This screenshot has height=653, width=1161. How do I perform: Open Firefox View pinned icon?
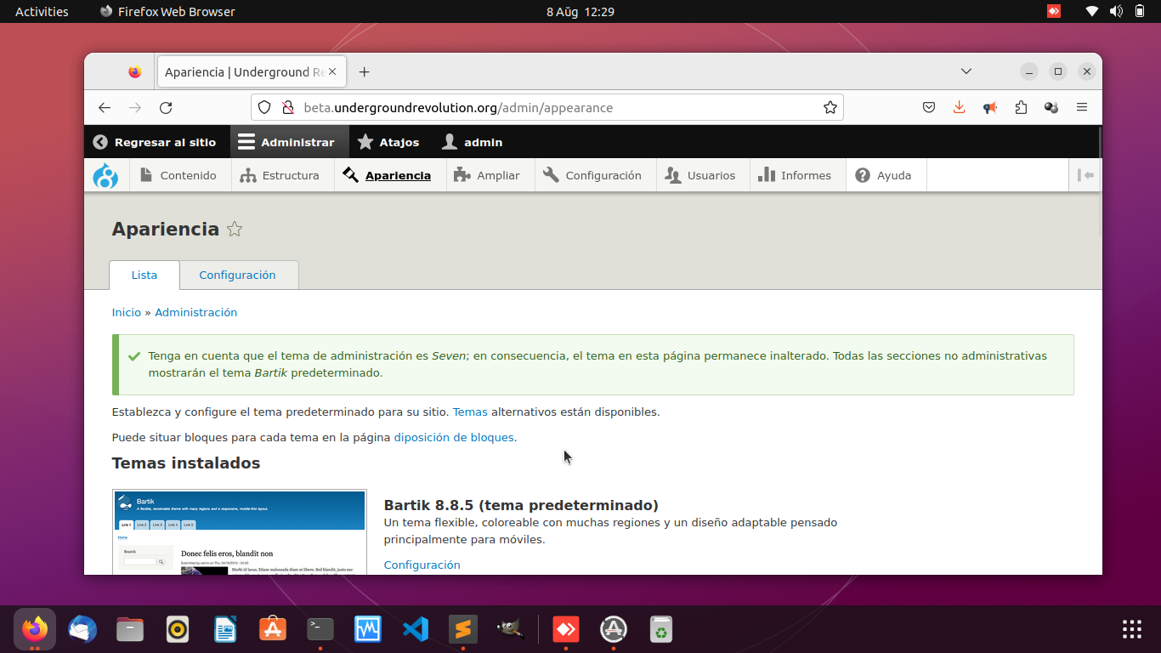coord(135,72)
